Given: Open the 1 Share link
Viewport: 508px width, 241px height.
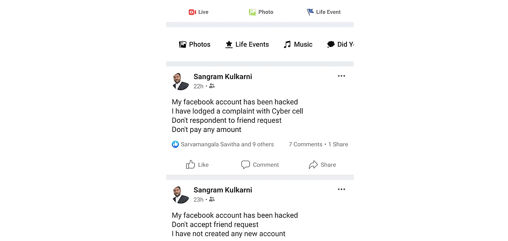Looking at the screenshot, I should (x=338, y=144).
